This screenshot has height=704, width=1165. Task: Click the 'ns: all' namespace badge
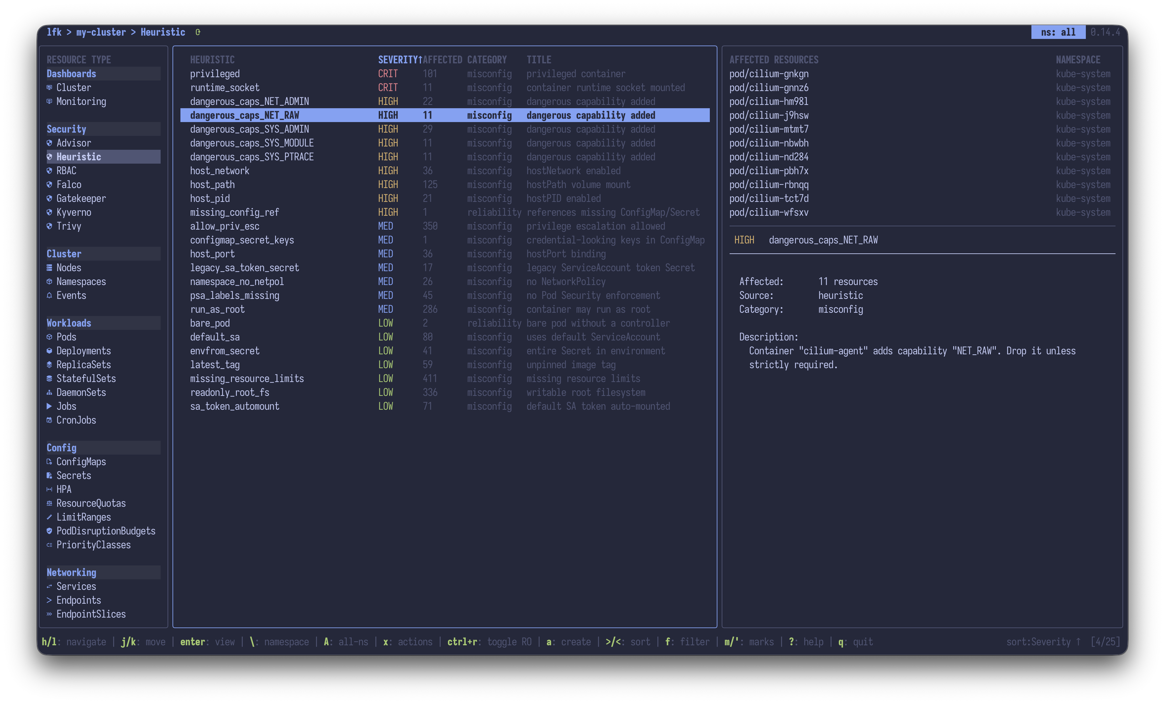click(x=1058, y=32)
